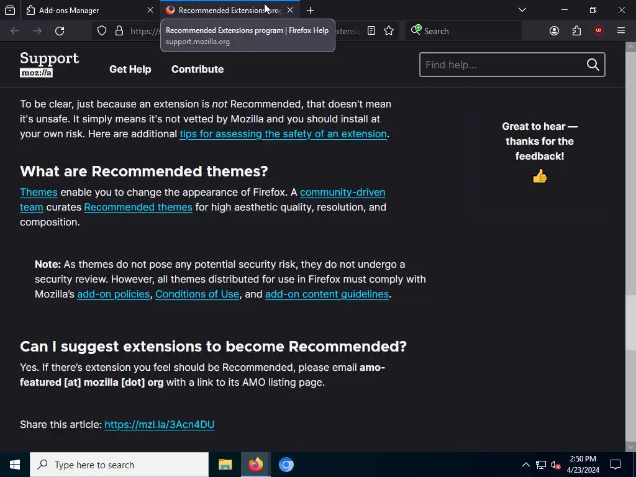Click the 'Great to hear' feedback message

click(x=540, y=141)
